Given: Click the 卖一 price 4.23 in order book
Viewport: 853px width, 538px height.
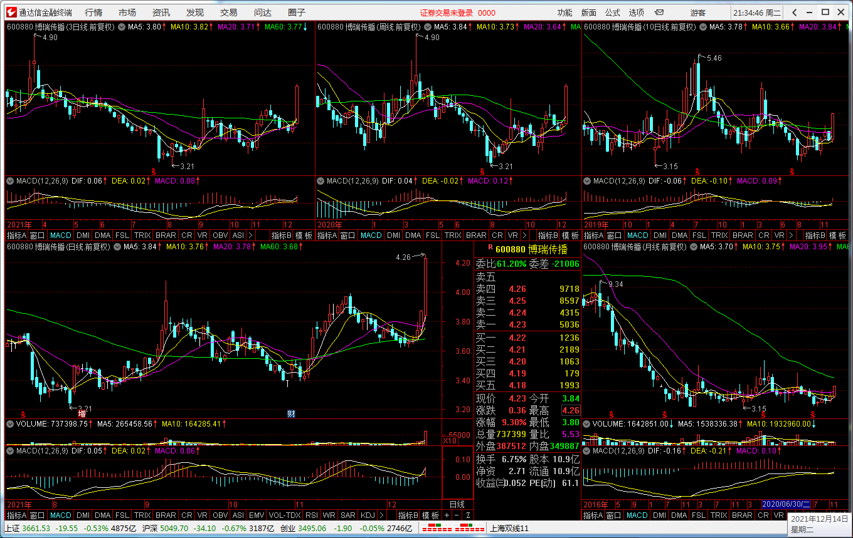Looking at the screenshot, I should (517, 324).
